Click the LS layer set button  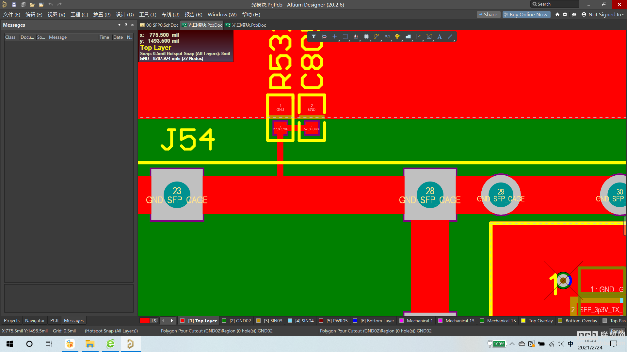pos(154,321)
